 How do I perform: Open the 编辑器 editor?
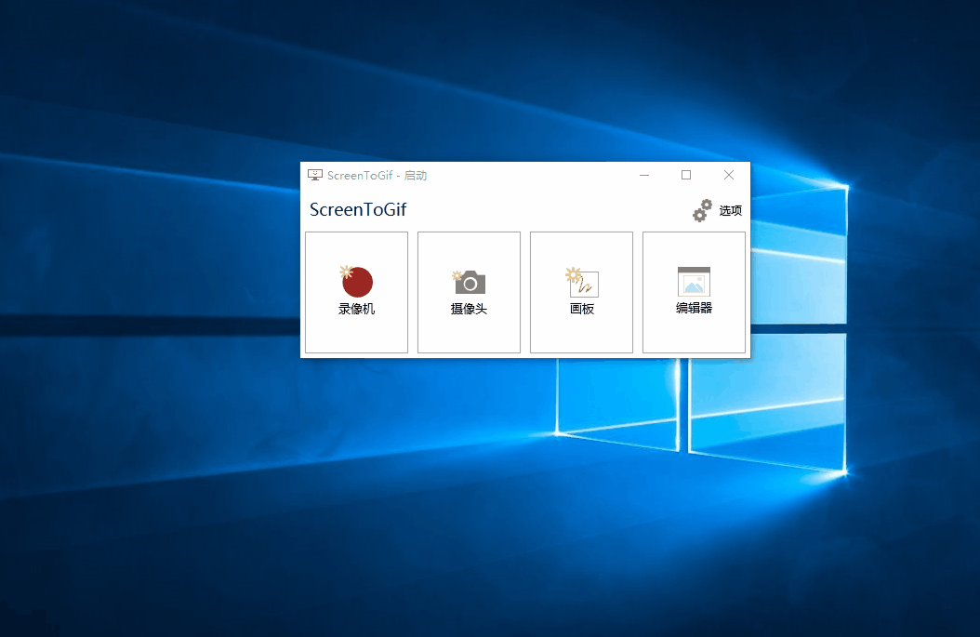(x=694, y=292)
